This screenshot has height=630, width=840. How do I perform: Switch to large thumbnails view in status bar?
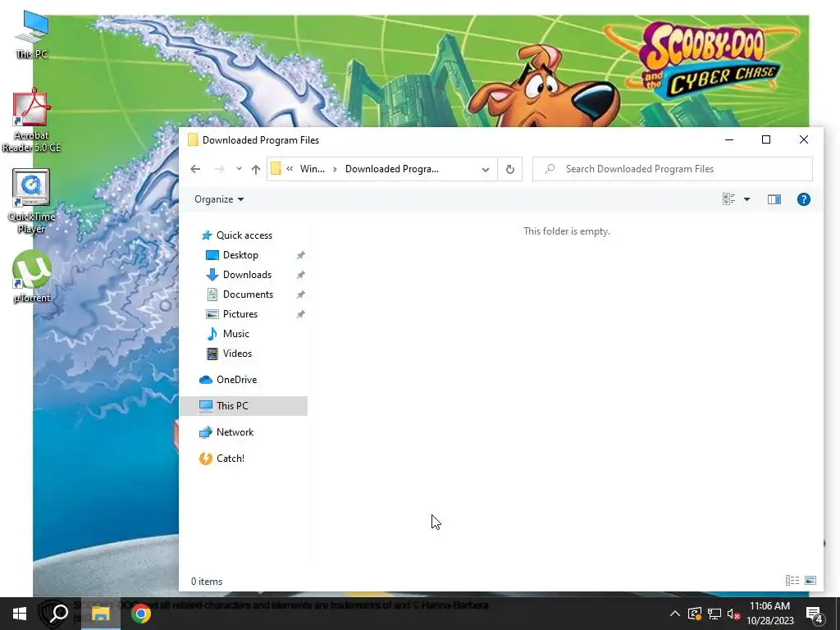pyautogui.click(x=810, y=581)
